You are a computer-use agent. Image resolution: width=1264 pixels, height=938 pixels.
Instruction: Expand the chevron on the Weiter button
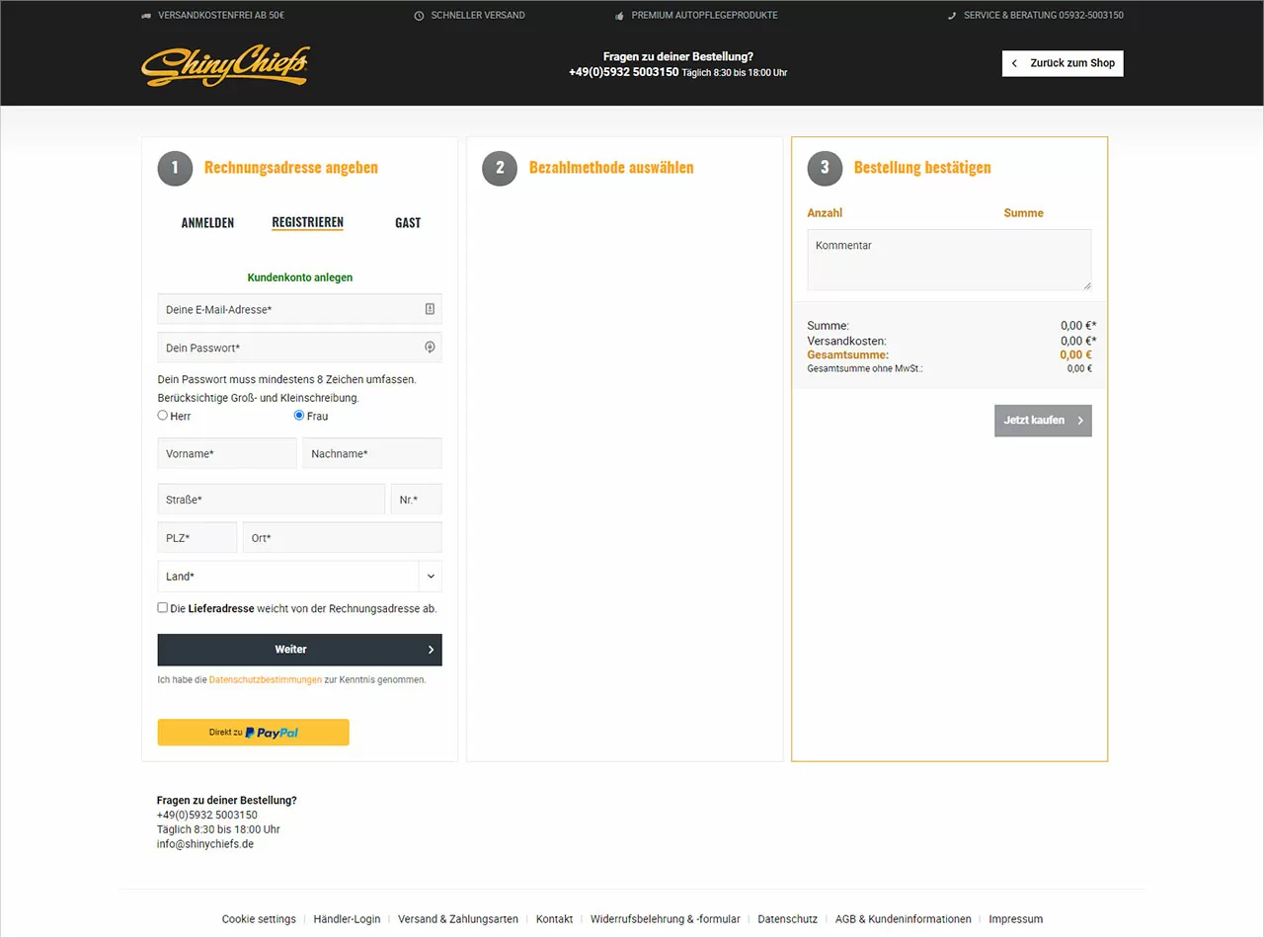[431, 650]
